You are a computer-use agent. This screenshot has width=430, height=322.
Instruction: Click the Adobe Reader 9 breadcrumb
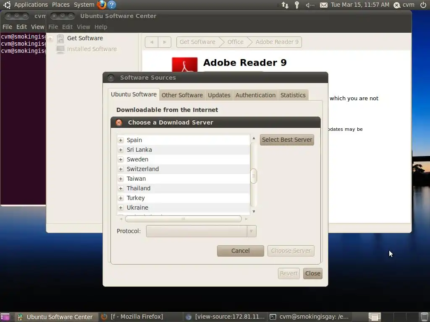(x=277, y=42)
